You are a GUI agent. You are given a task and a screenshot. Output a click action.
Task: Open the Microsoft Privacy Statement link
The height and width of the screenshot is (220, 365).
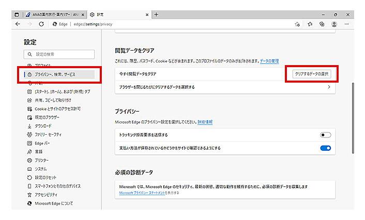(x=149, y=193)
